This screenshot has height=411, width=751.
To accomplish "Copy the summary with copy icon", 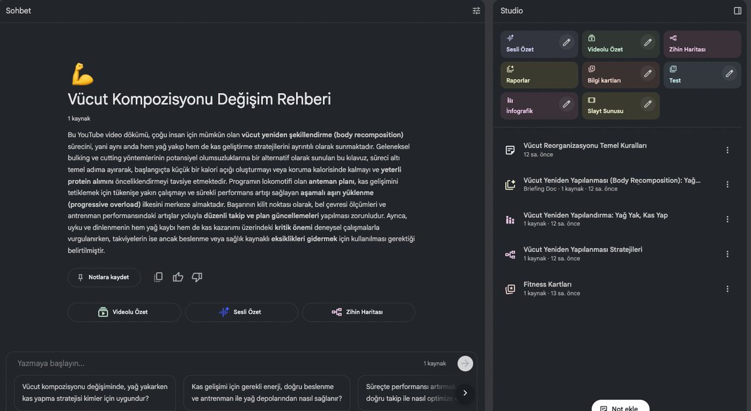I will 158,277.
